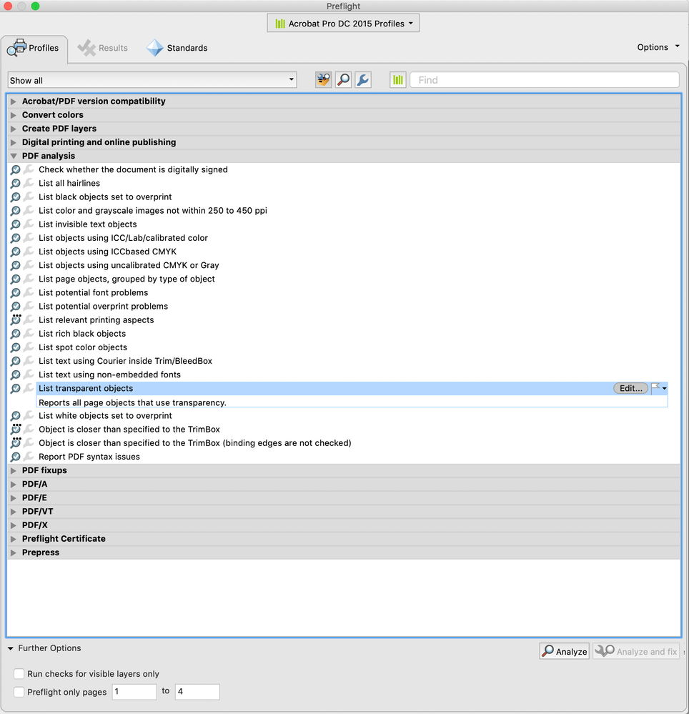
Task: Expand the Create PDF layers group
Action: [14, 129]
